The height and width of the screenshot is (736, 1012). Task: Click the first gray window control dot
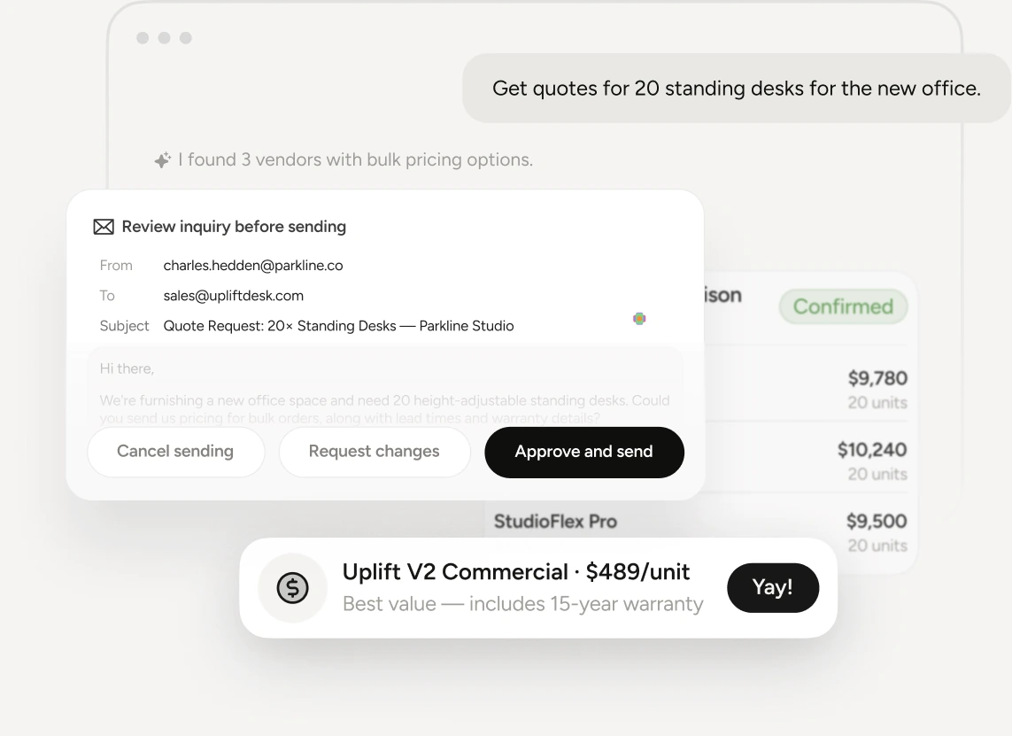[143, 38]
